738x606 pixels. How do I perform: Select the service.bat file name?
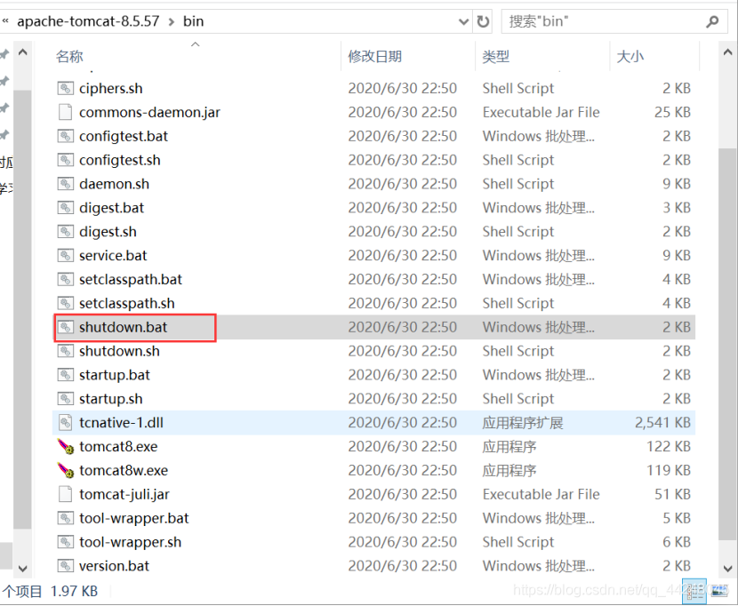click(x=113, y=256)
